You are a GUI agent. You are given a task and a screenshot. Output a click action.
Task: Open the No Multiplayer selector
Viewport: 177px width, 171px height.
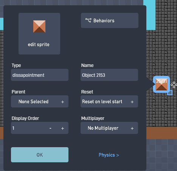[x=109, y=128]
